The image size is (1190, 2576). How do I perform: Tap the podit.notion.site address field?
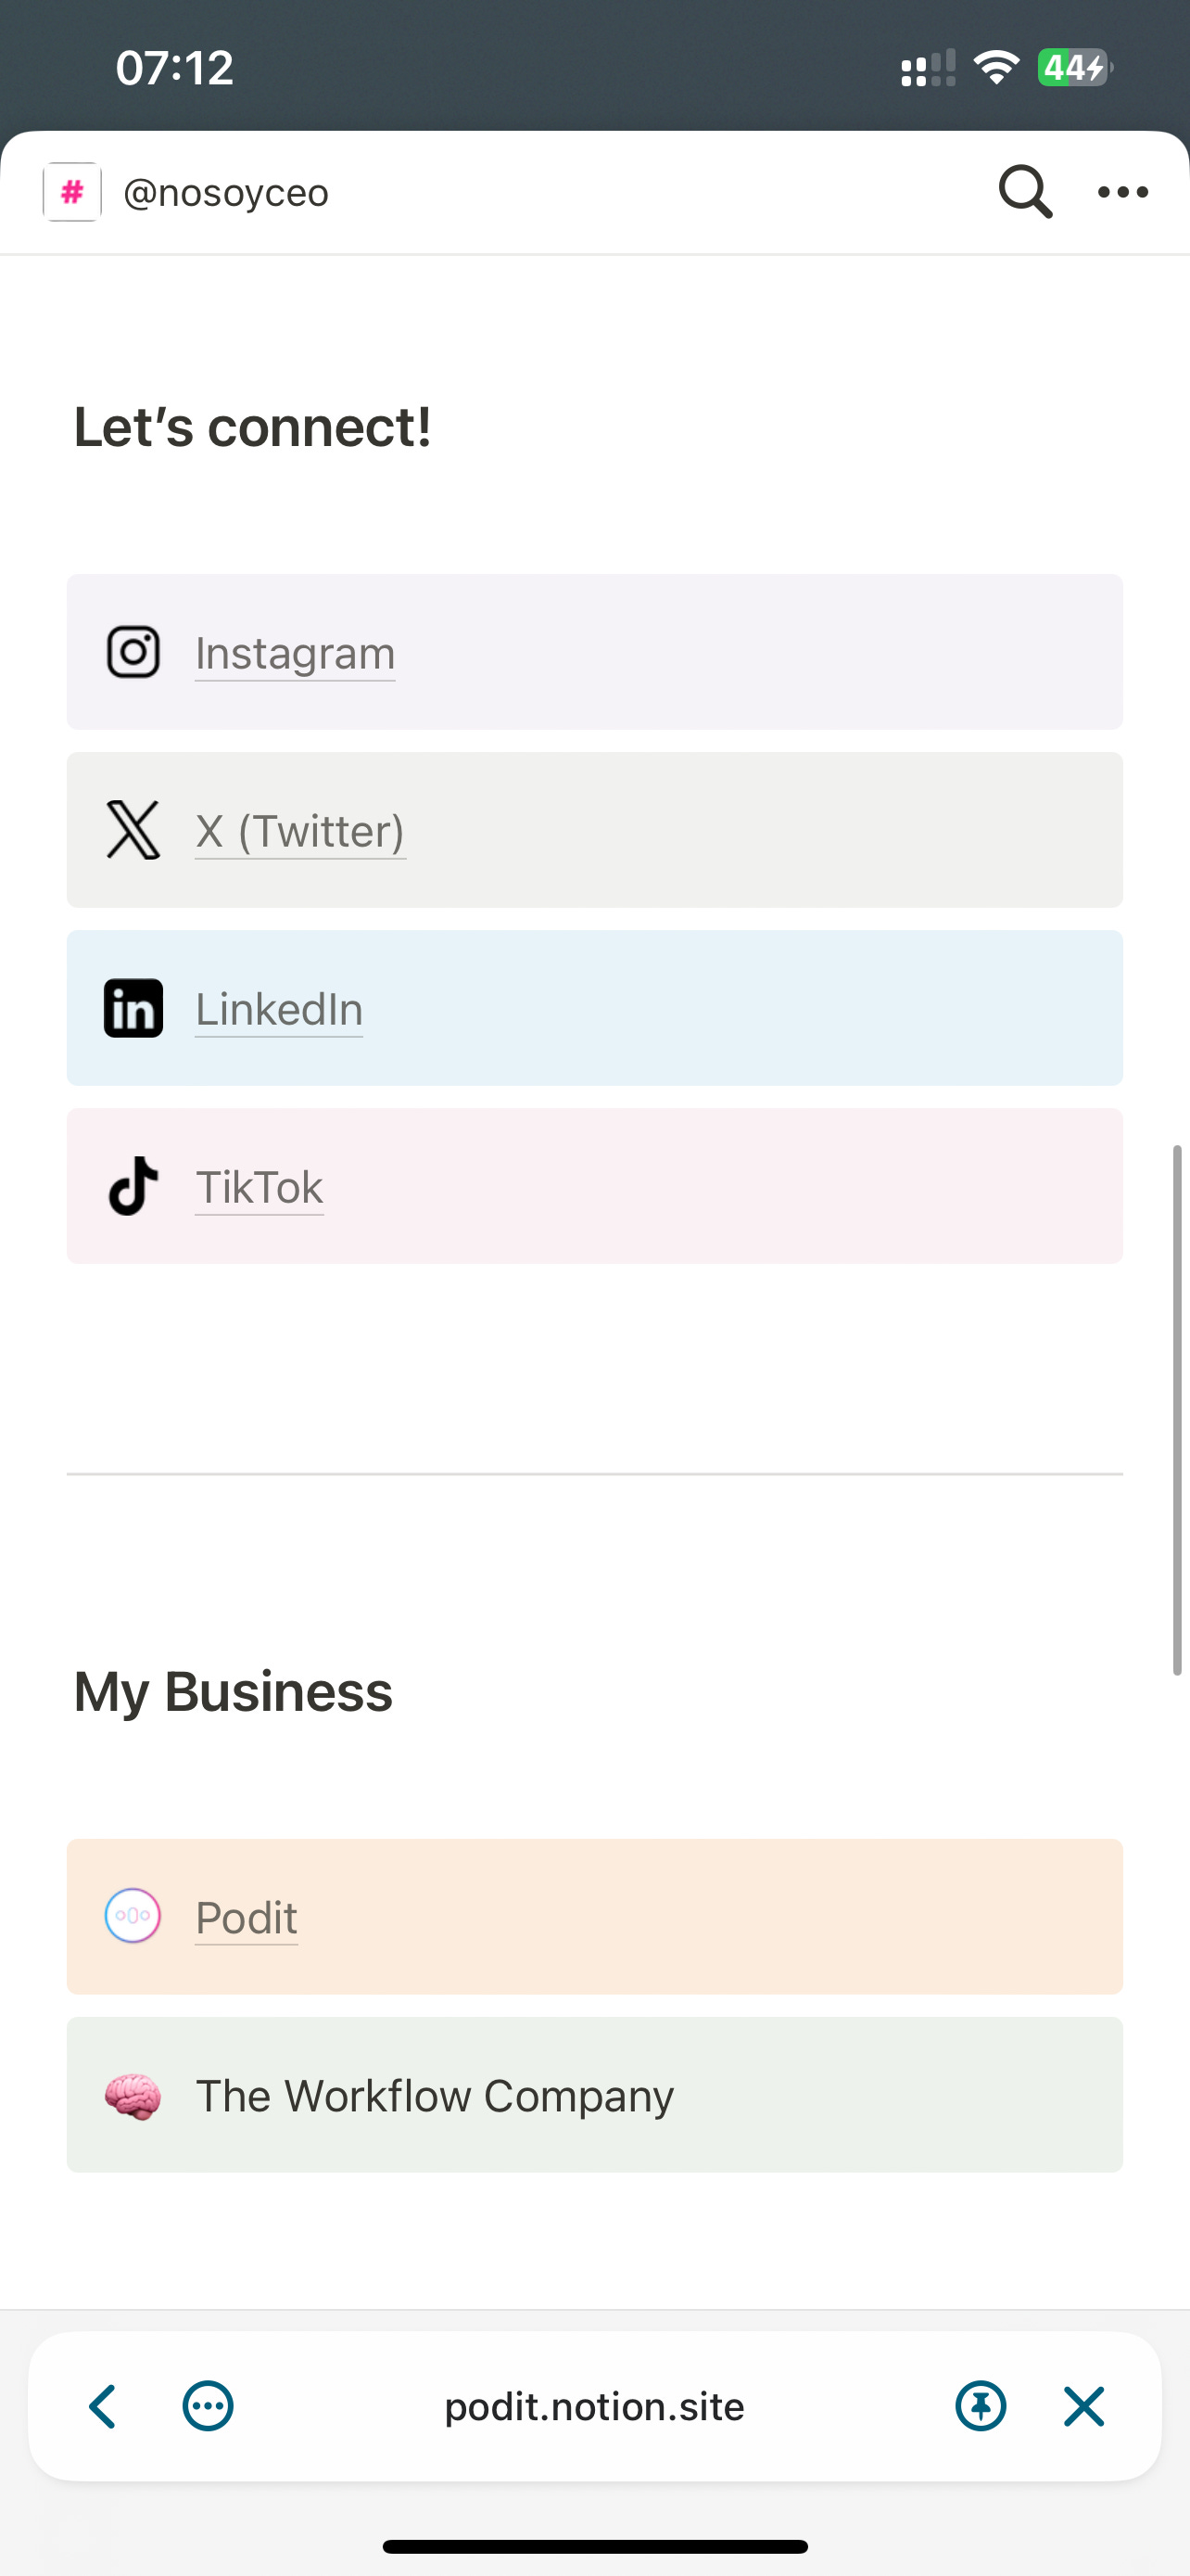[594, 2406]
